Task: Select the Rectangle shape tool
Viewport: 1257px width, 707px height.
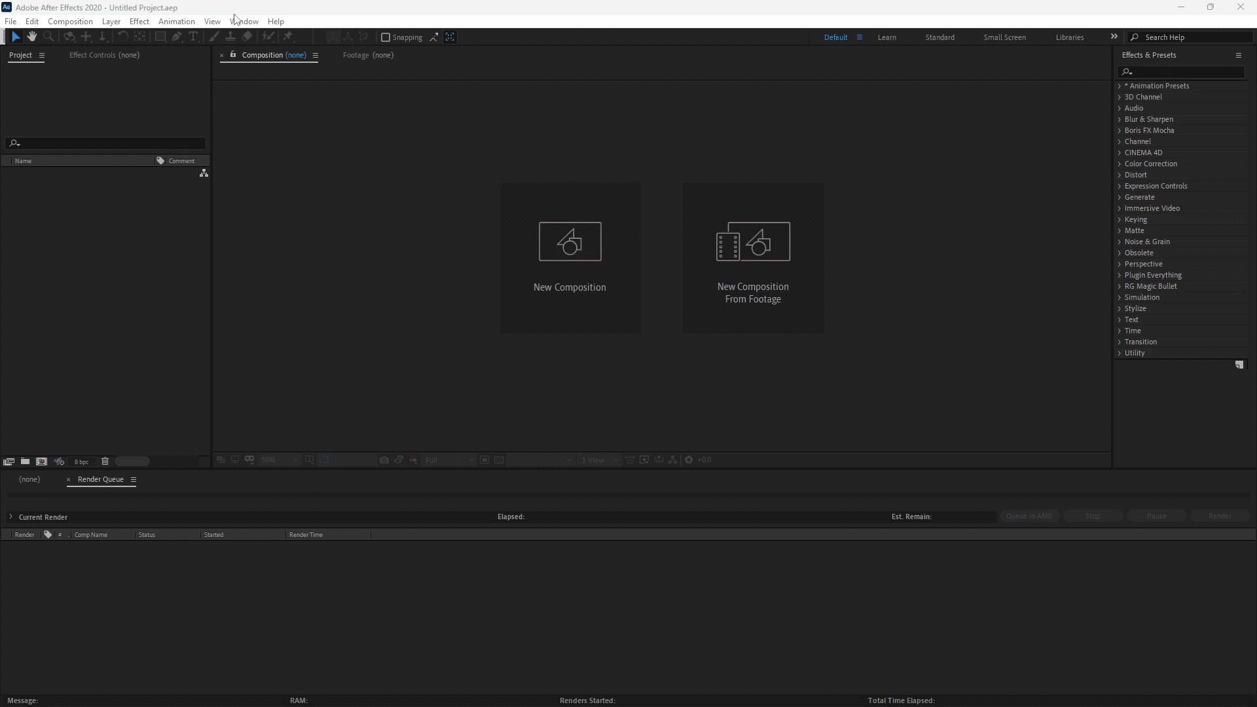Action: 160,37
